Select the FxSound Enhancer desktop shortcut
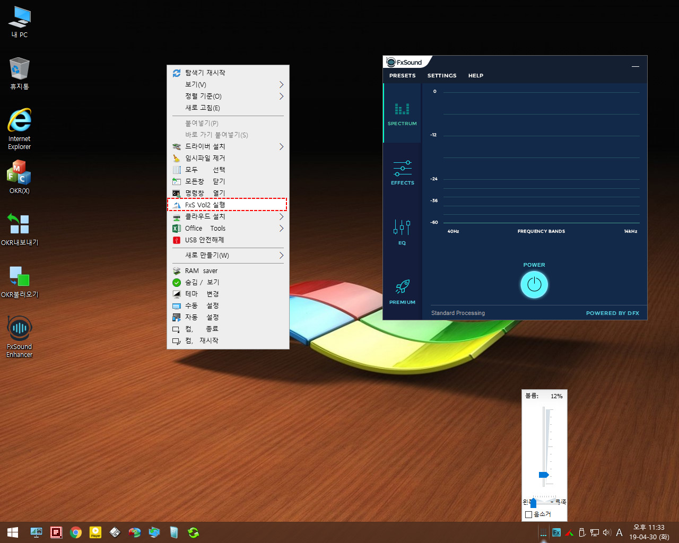Screen dimensions: 679x543 [x=20, y=337]
